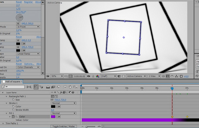
Task: Toggle the Live Update button in timeline
Action: click(x=36, y=87)
